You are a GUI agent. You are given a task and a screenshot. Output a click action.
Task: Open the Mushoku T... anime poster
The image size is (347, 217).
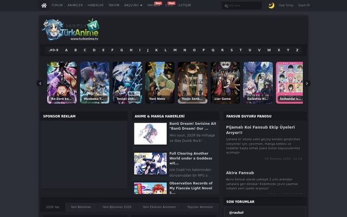click(x=94, y=82)
